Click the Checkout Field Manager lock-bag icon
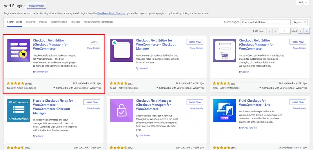This screenshot has width=313, height=150. [x=122, y=111]
